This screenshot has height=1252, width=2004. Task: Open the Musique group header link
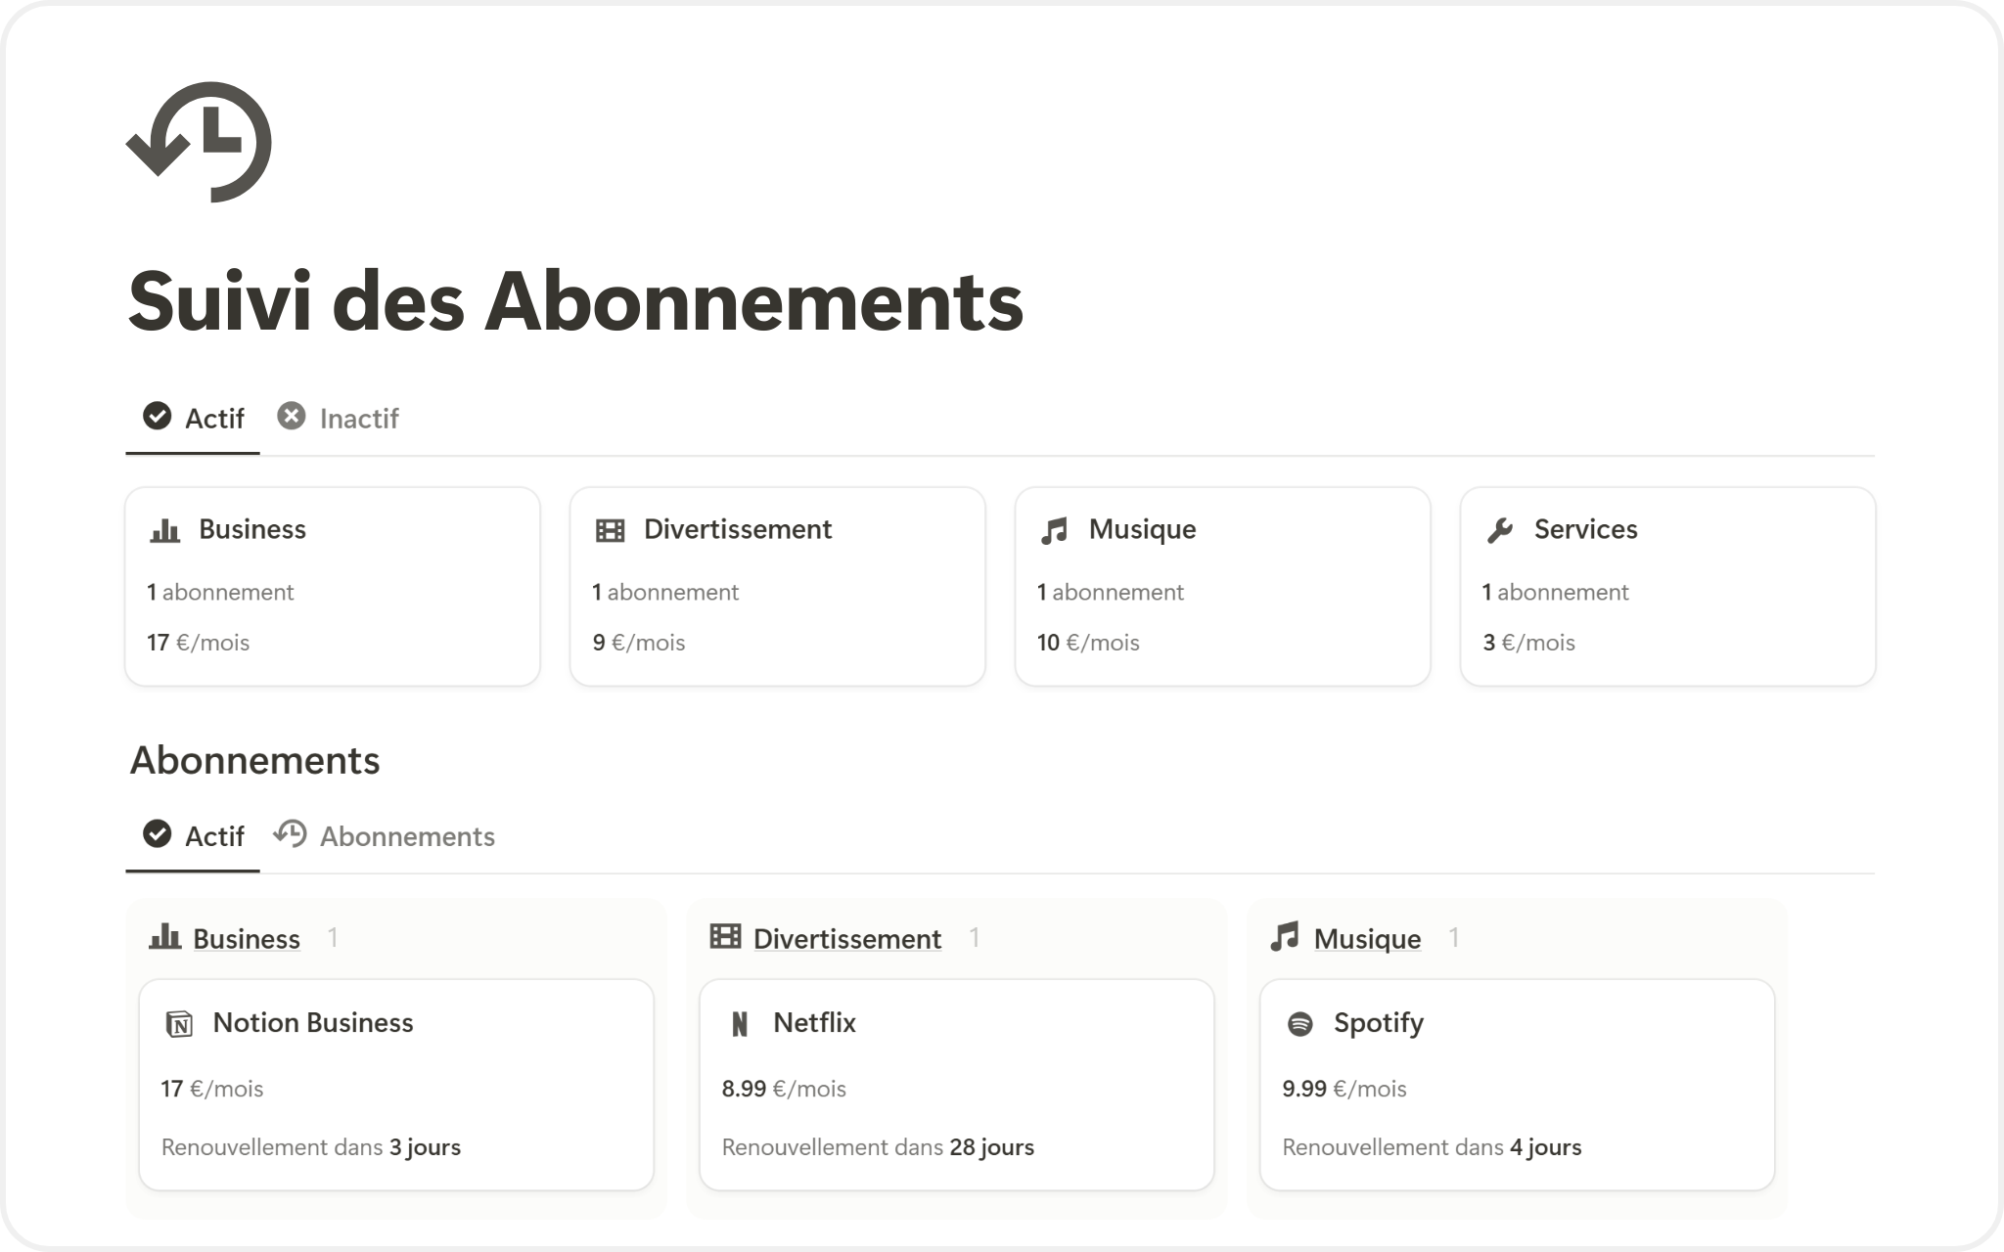pos(1367,939)
